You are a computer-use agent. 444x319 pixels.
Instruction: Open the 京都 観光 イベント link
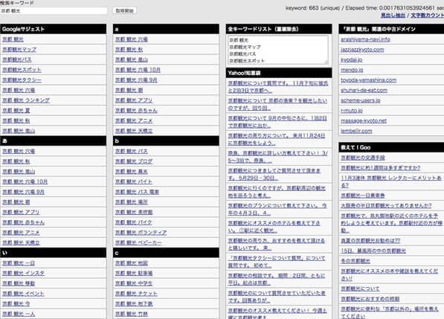tap(23, 294)
